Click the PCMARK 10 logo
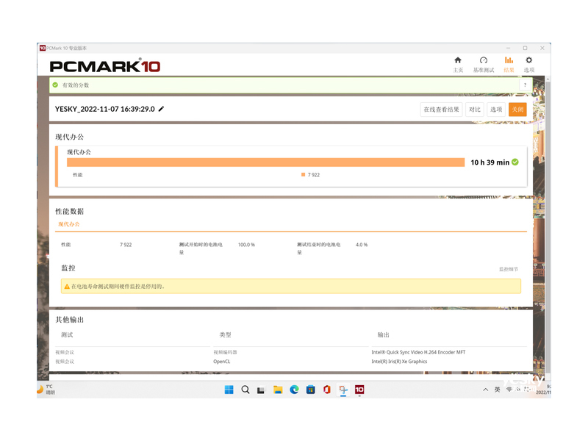Screen dimensions: 588x441 [x=104, y=66]
